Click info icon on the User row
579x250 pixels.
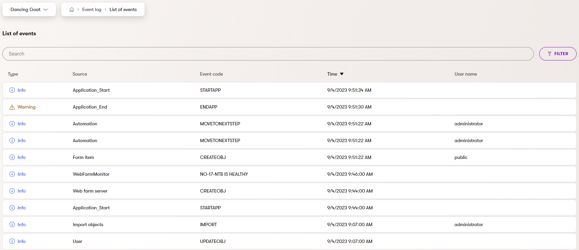click(12, 241)
